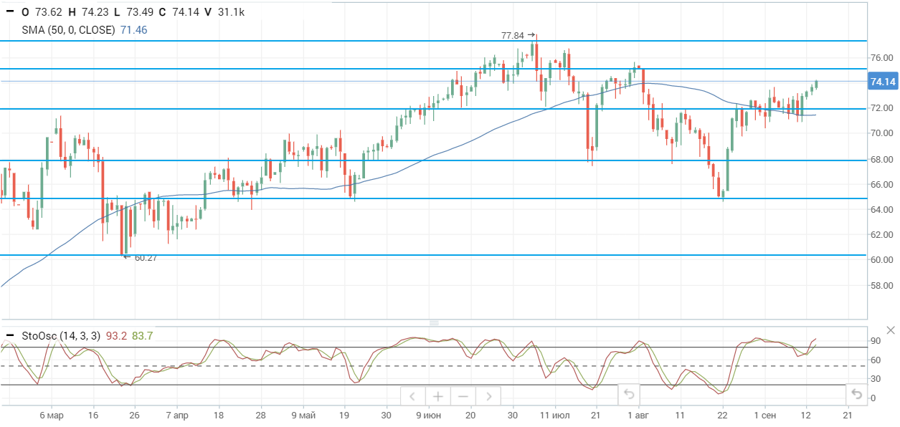900x427 pixels.
Task: Click the low price value 73.49
Action: [x=139, y=12]
